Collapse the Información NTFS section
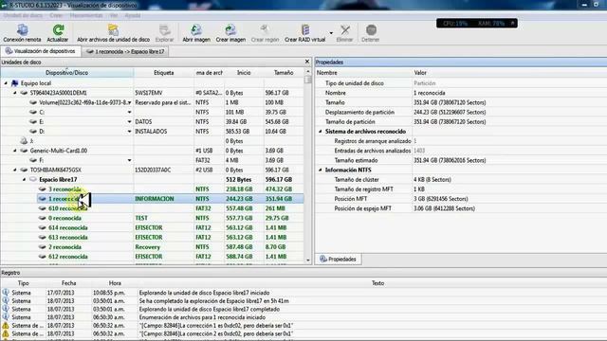The image size is (607, 341). point(321,170)
